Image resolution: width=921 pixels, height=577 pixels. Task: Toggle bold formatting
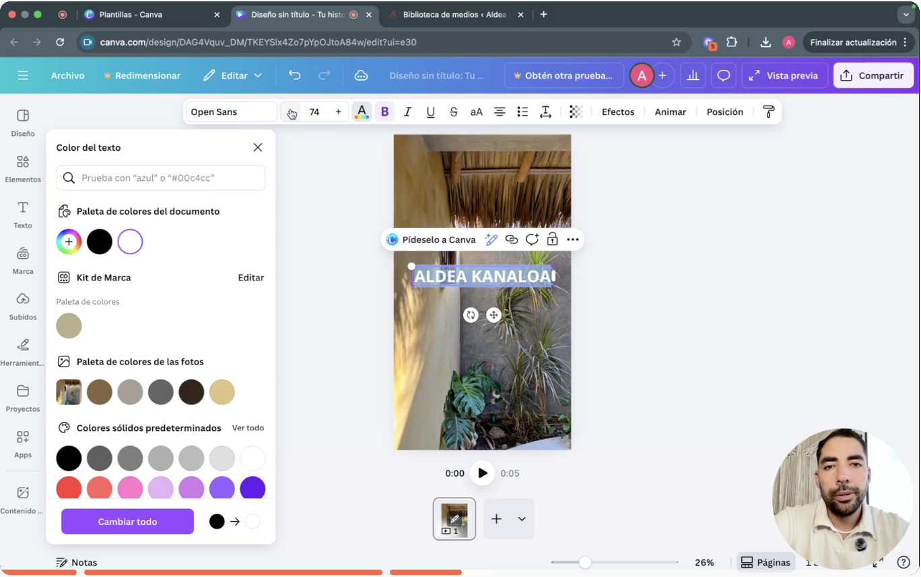pos(384,112)
